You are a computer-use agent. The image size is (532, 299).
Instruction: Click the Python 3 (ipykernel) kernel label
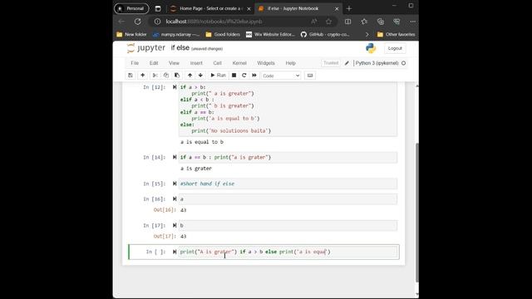coord(377,63)
